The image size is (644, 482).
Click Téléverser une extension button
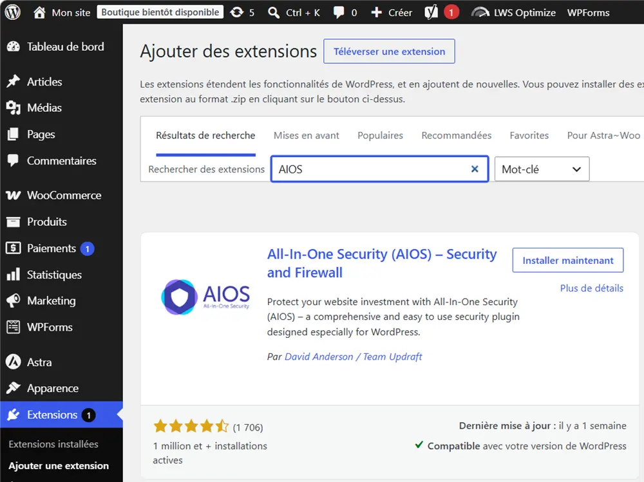pos(389,51)
